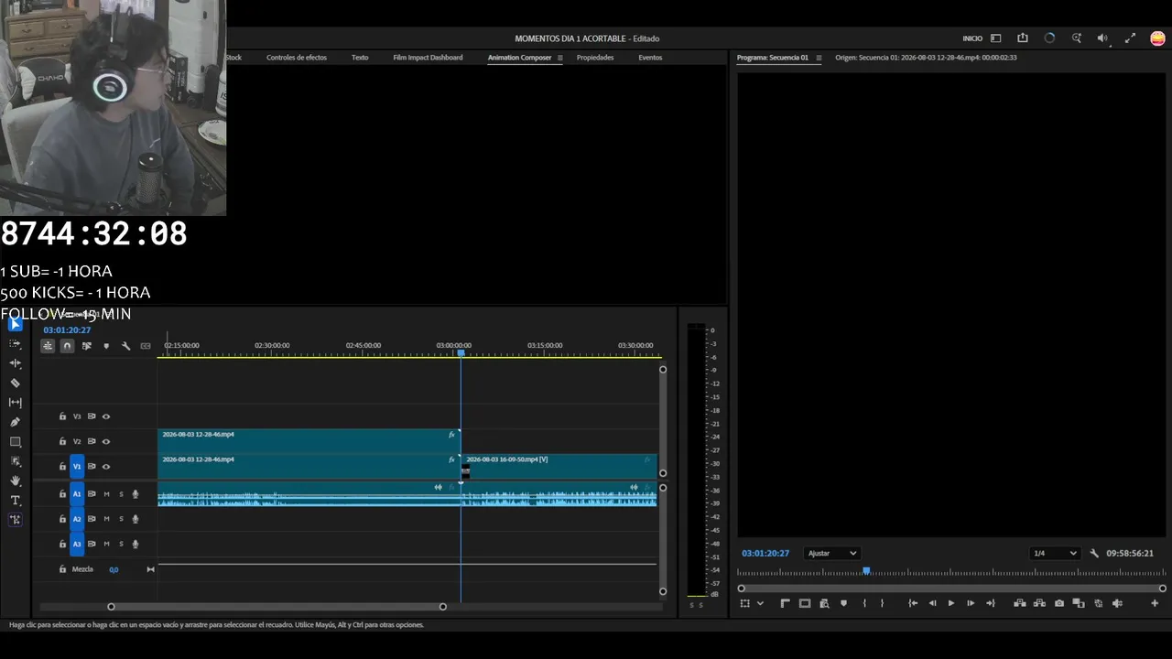Select the Ripple Edit tool

15,363
